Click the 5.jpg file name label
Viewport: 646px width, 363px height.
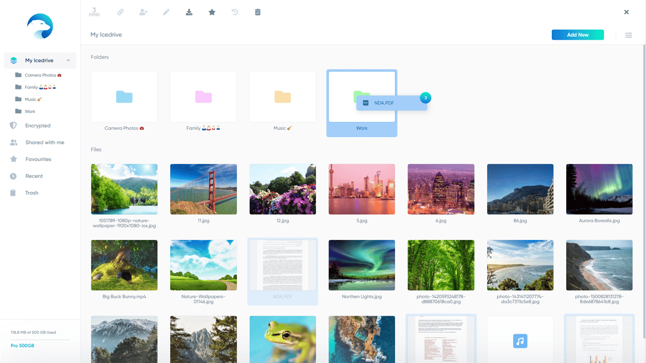tap(362, 221)
